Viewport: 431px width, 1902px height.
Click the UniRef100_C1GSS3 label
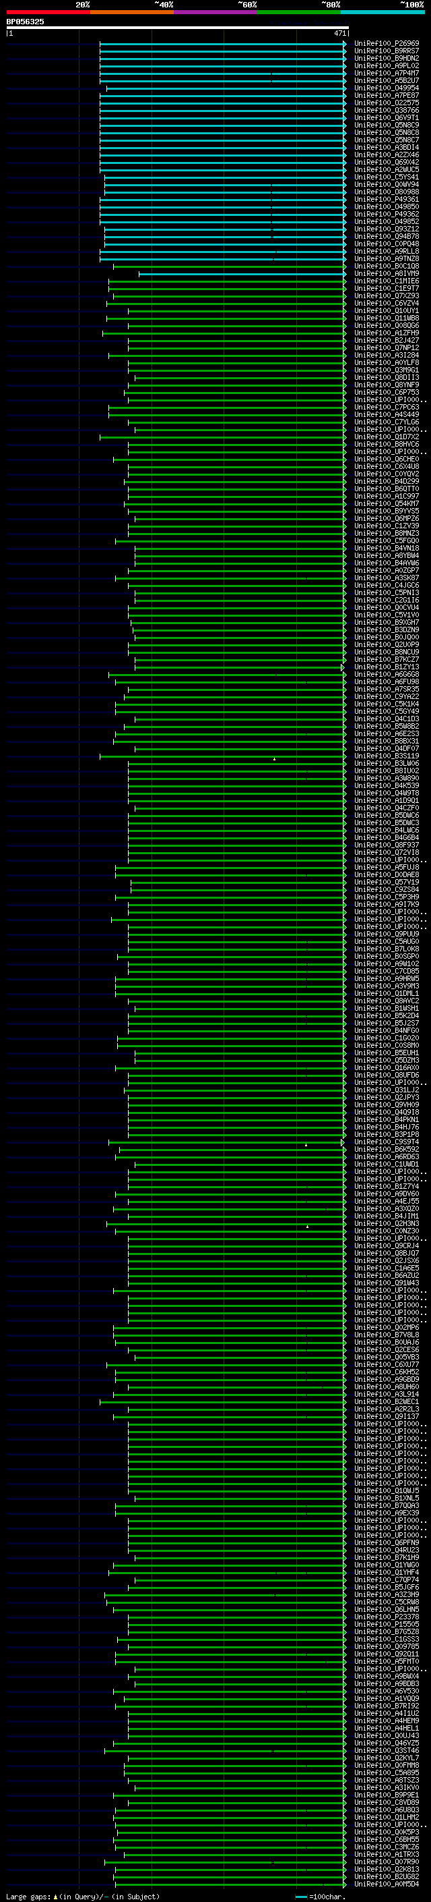pyautogui.click(x=386, y=1638)
